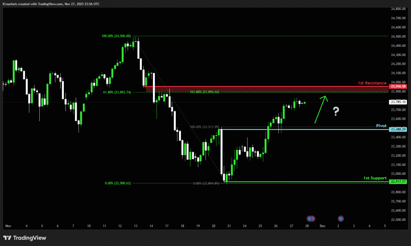Click the '1st Resistance' text label
The image size is (411, 246).
click(373, 83)
